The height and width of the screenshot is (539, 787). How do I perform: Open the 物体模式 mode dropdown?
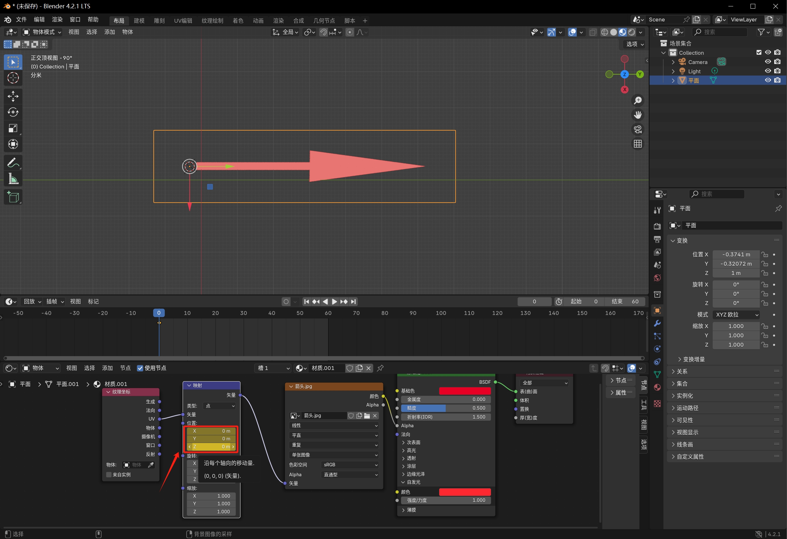(42, 32)
